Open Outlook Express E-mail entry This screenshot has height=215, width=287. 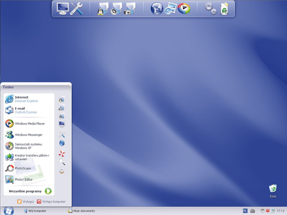[29, 110]
